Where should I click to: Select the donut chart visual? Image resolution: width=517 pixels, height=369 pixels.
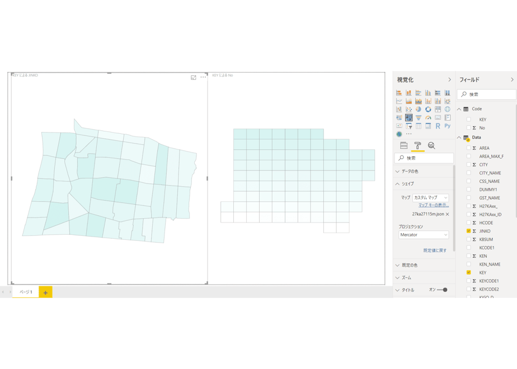(428, 109)
